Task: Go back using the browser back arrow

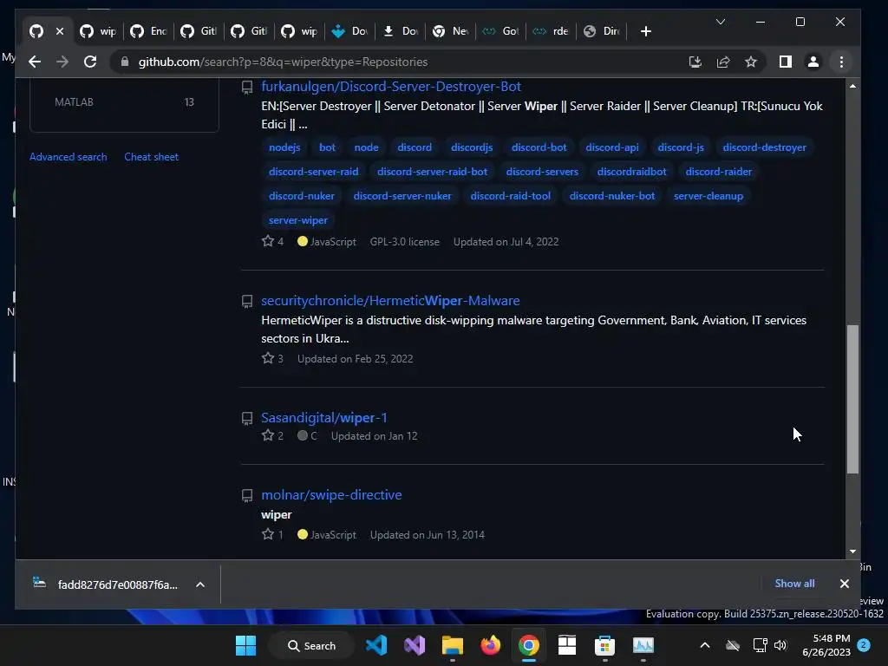Action: (35, 62)
